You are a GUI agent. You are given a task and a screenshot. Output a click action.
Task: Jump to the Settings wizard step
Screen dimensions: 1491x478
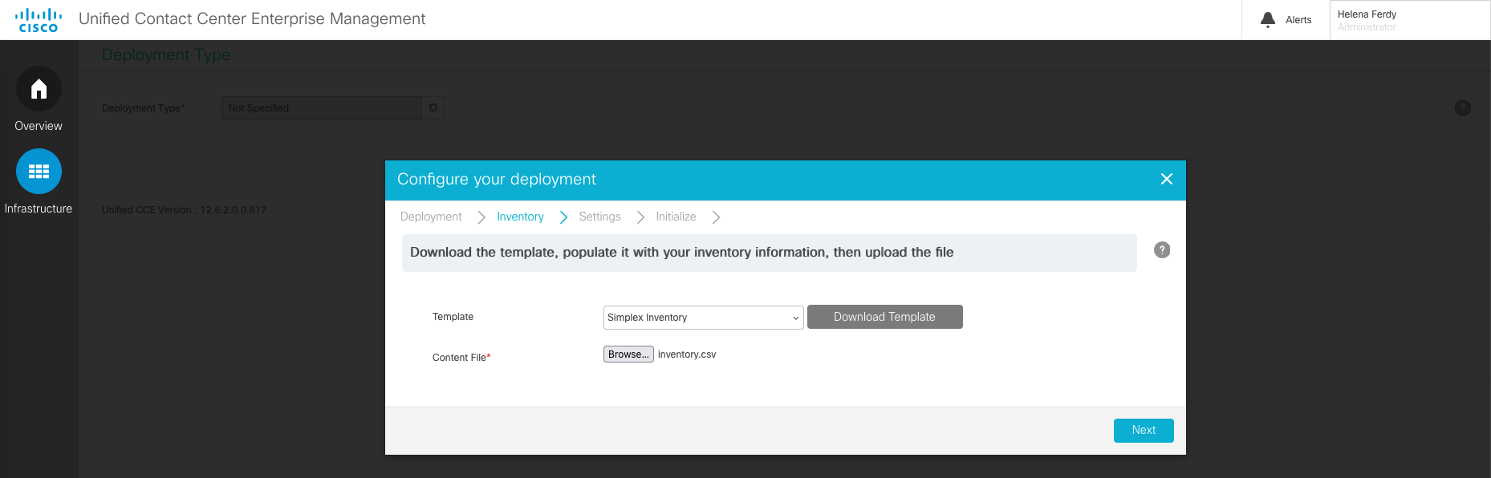point(599,217)
